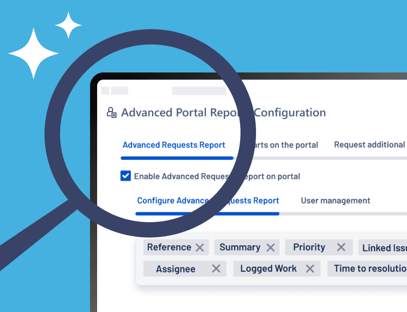Remove the Summary column via its X icon

click(x=271, y=247)
